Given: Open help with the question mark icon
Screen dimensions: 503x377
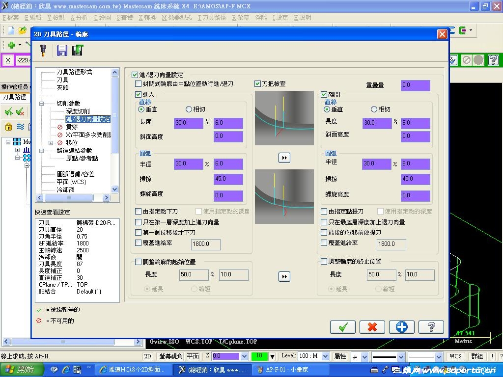Looking at the screenshot, I should [x=431, y=327].
